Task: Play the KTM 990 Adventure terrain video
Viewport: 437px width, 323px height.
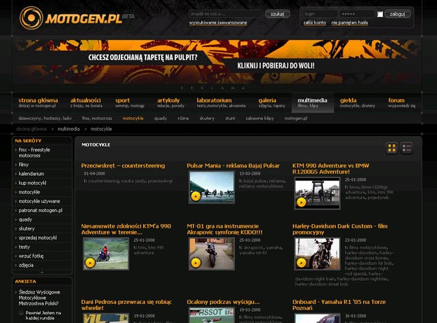Action: (x=90, y=262)
